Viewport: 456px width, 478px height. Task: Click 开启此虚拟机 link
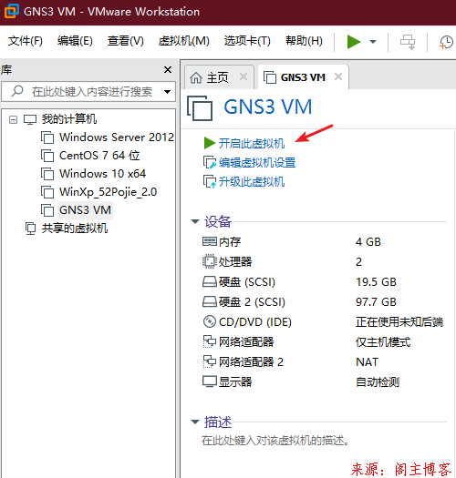pyautogui.click(x=252, y=143)
